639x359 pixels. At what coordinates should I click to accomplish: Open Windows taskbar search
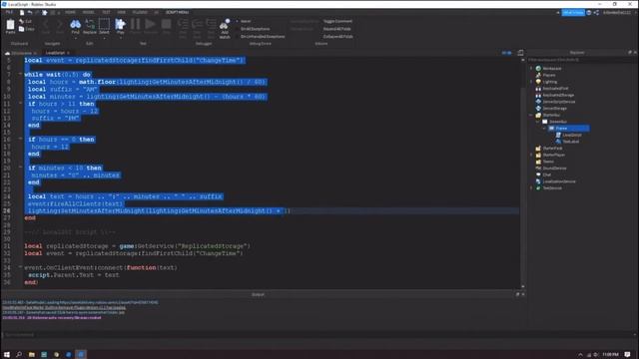pos(19,355)
